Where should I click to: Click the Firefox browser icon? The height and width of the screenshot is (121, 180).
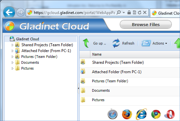coord(127,114)
